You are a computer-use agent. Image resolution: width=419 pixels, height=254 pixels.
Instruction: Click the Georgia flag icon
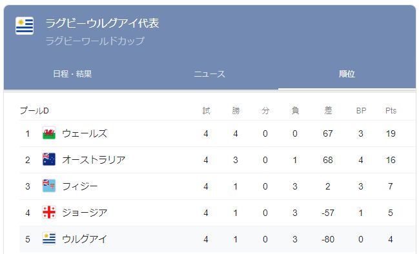point(49,212)
